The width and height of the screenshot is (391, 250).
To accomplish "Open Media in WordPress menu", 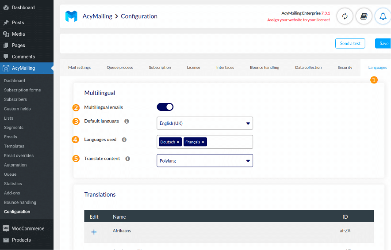I will [19, 34].
